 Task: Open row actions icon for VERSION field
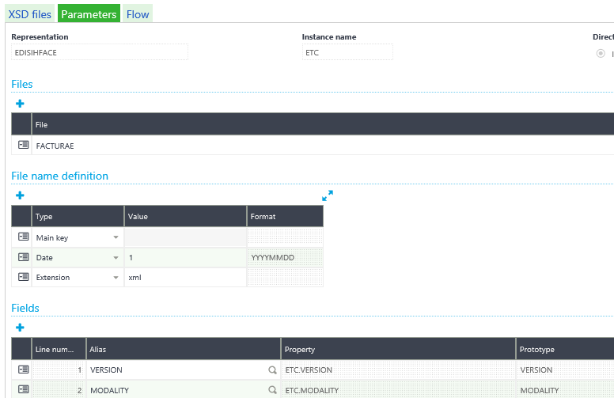point(22,370)
